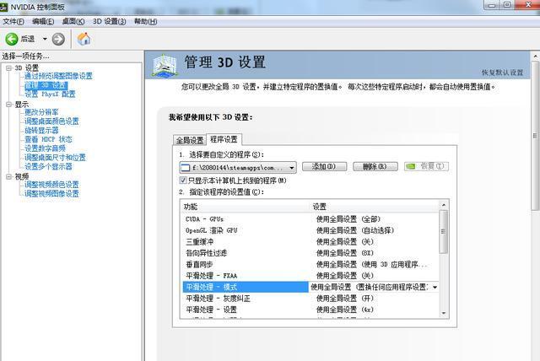Select the 三重缓冲 settings row

[310, 241]
